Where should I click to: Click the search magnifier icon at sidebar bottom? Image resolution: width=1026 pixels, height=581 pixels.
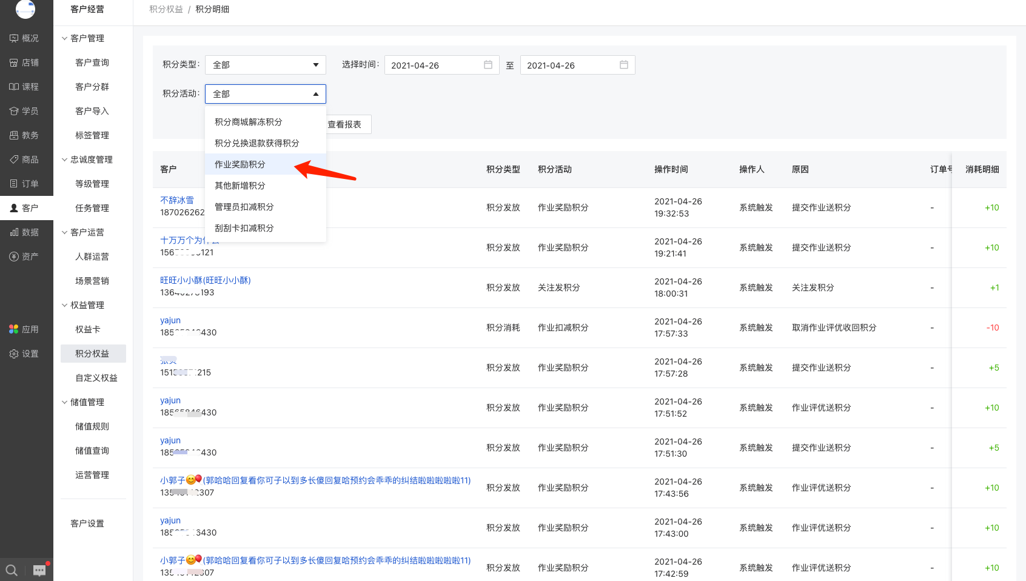[x=12, y=570]
